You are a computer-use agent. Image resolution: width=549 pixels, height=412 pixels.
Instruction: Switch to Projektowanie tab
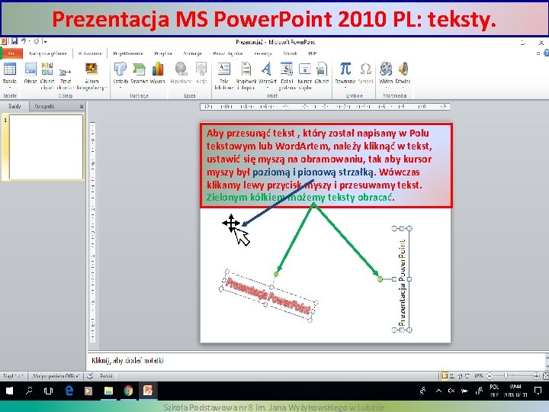pos(128,53)
